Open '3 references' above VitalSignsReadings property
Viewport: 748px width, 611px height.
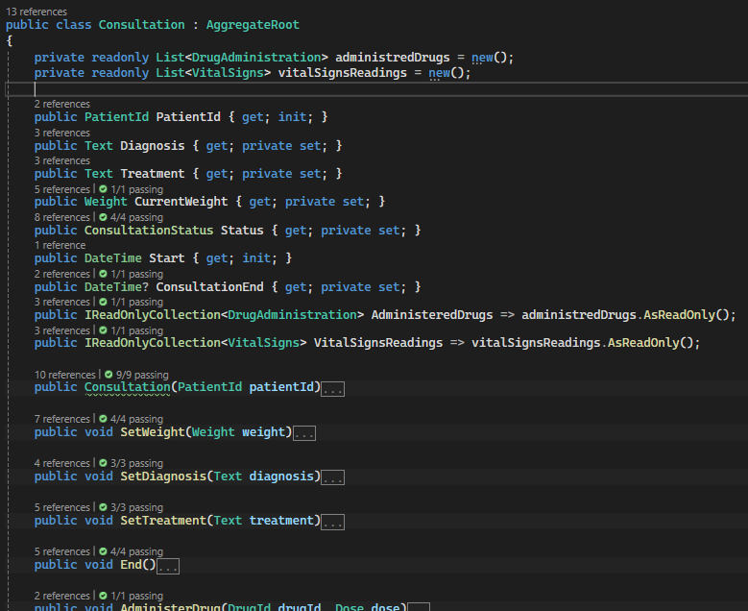click(x=62, y=330)
